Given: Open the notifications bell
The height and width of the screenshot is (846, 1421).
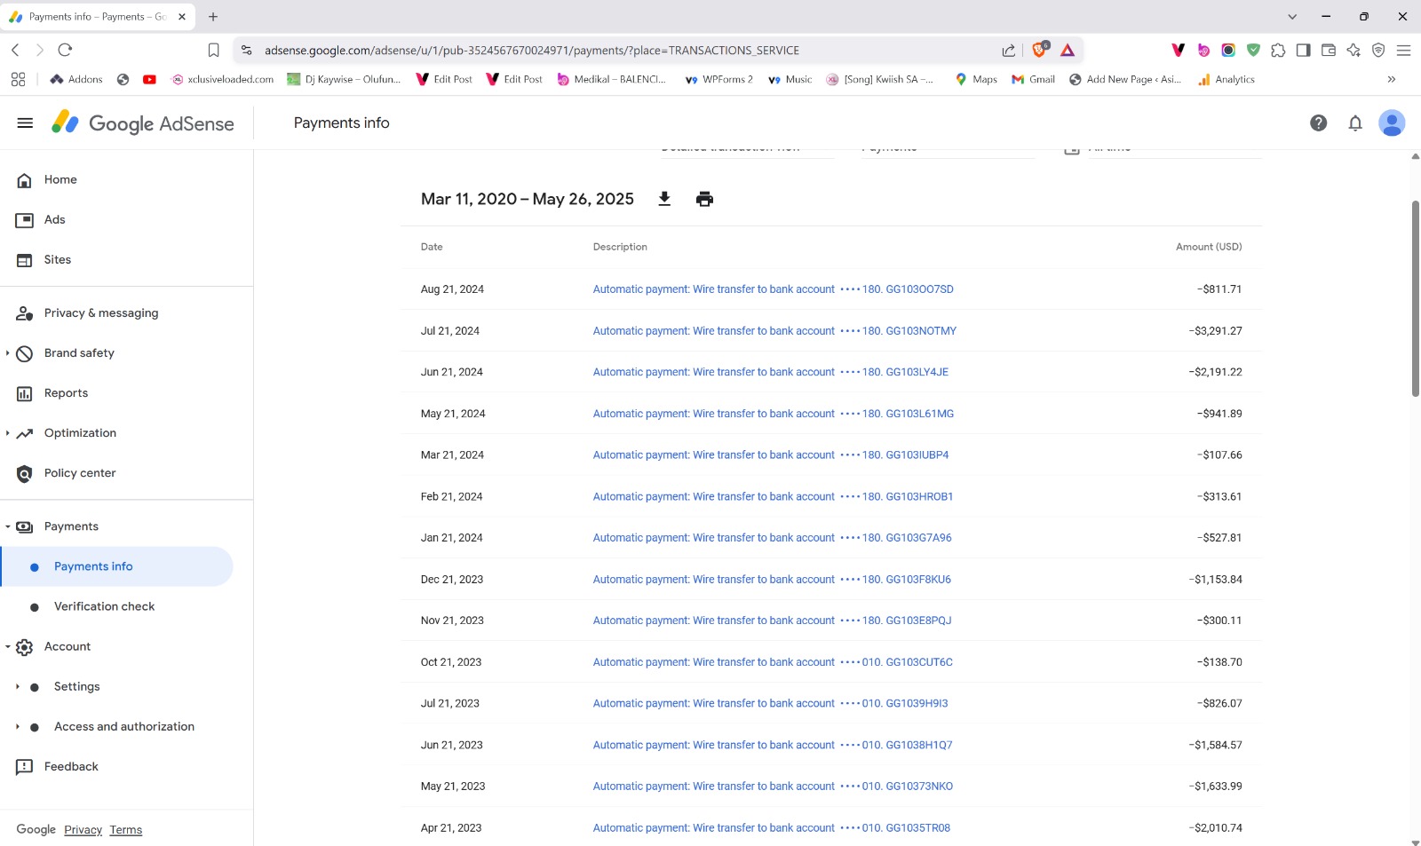Looking at the screenshot, I should coord(1354,123).
